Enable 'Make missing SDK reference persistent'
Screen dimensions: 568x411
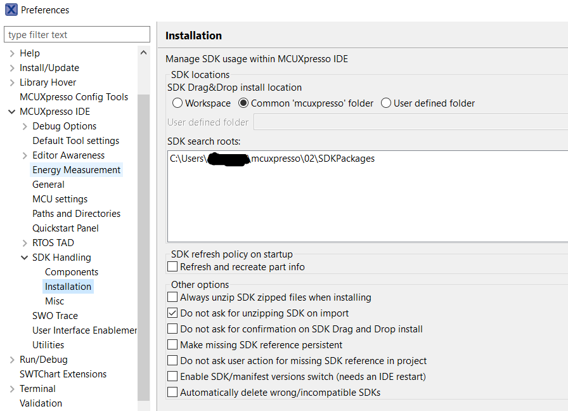point(172,345)
